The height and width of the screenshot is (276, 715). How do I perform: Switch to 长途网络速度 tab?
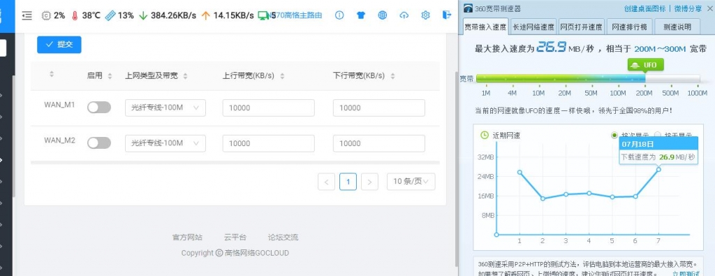point(533,27)
